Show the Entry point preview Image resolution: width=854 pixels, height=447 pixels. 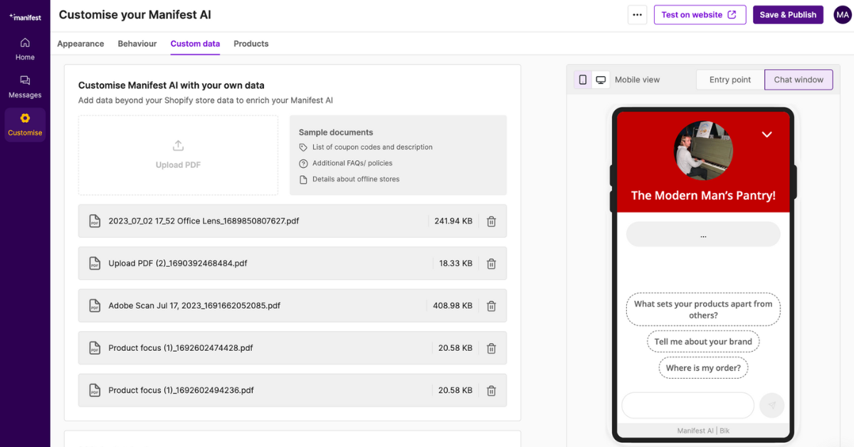[730, 80]
